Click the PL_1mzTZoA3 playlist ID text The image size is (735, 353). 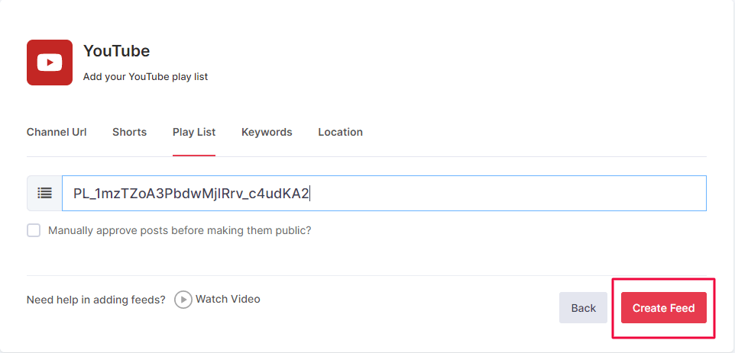pos(191,194)
